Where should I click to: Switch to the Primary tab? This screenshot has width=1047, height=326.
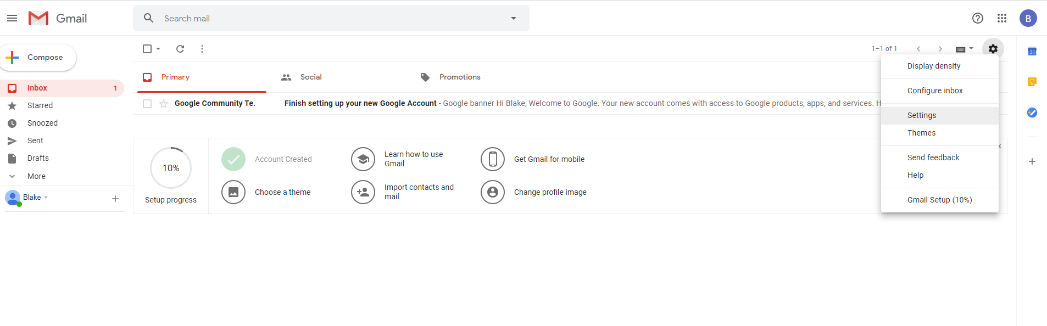(x=202, y=77)
